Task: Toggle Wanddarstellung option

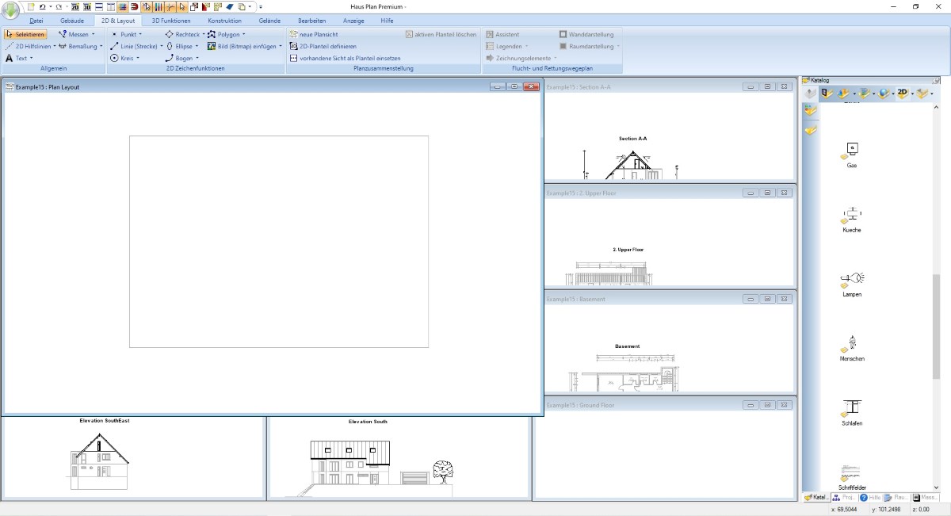Action: pos(585,35)
